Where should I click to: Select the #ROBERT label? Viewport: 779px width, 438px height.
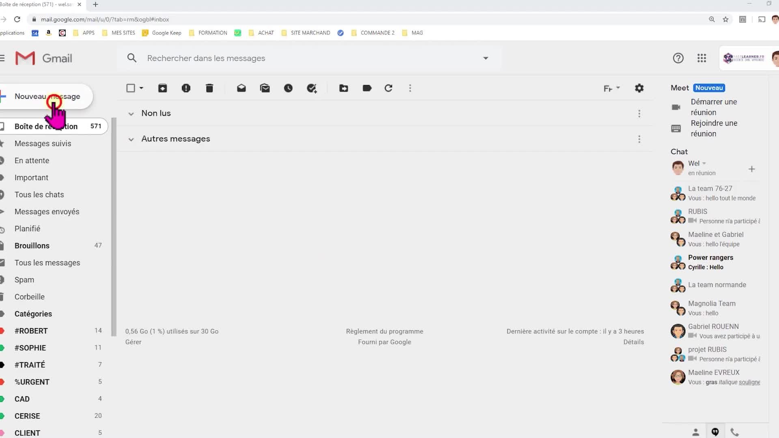[31, 331]
